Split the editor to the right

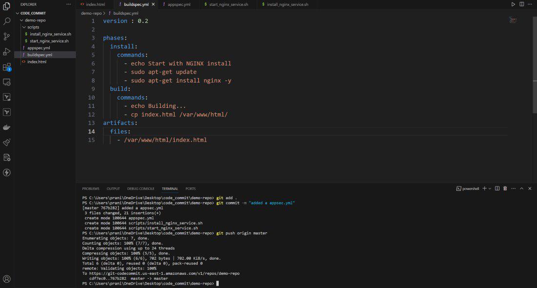coord(521,4)
